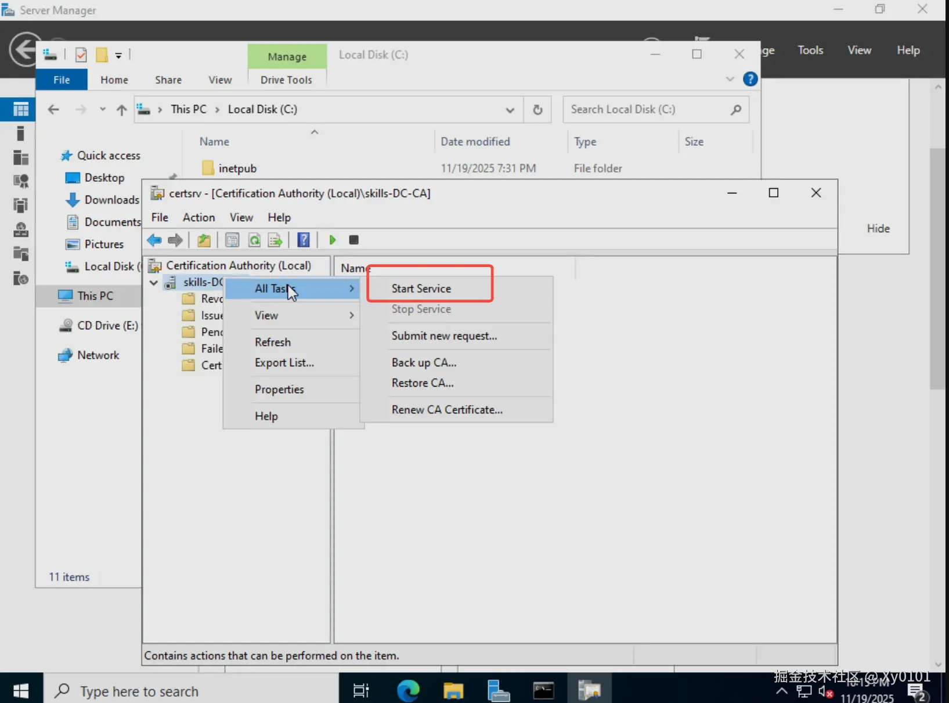Open Quick access in the navigation pane
The image size is (949, 703).
109,156
